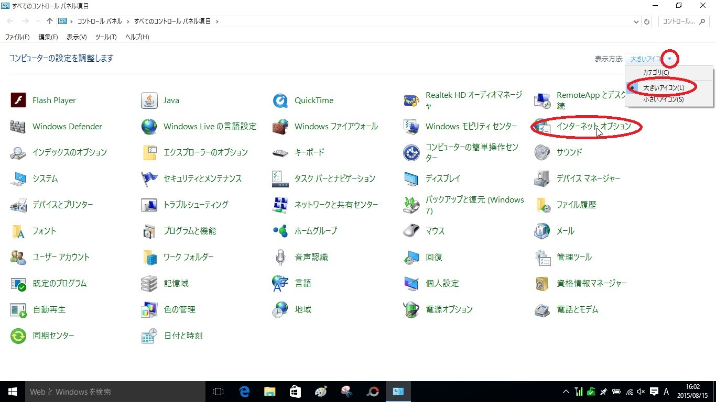
Task: Open Flash Player settings icon
Action: point(18,100)
